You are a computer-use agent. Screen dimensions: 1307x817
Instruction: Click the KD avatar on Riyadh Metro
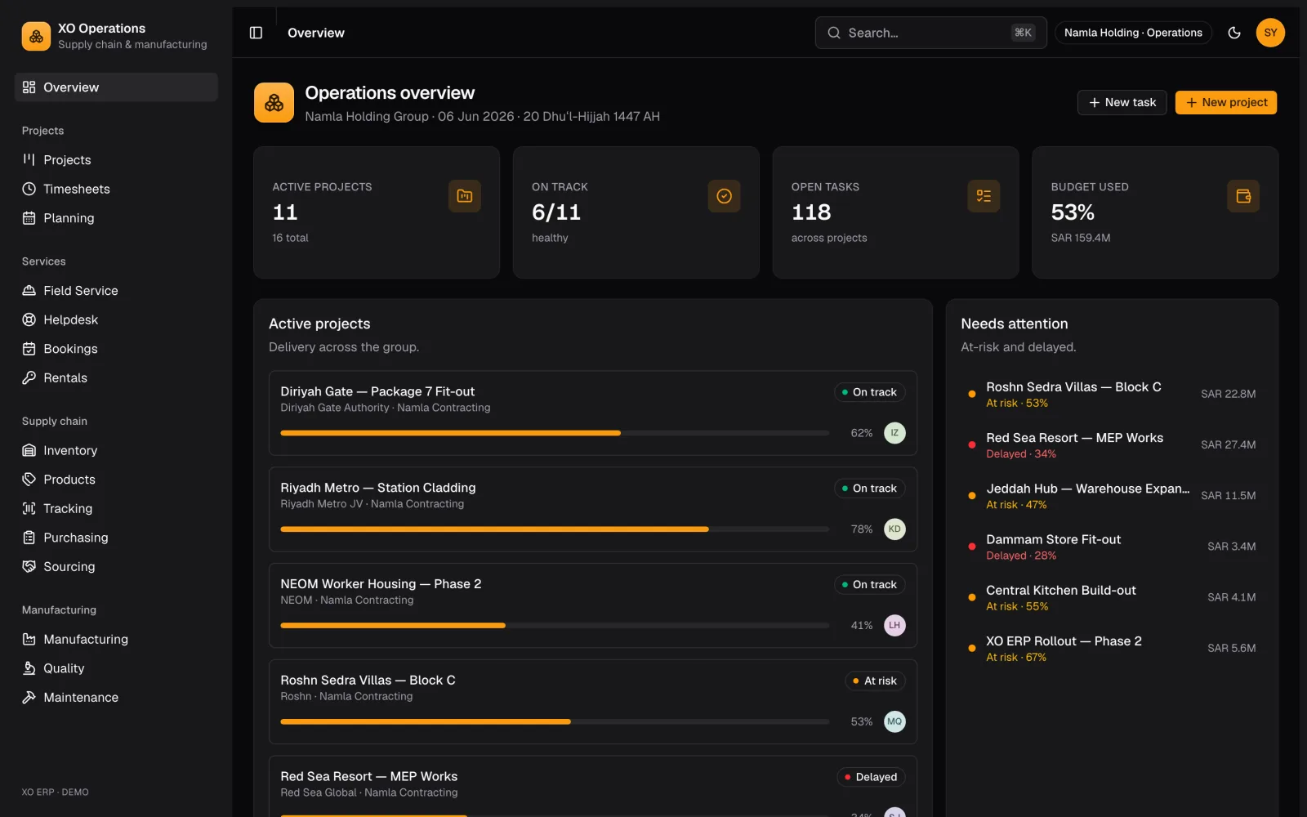click(x=894, y=529)
